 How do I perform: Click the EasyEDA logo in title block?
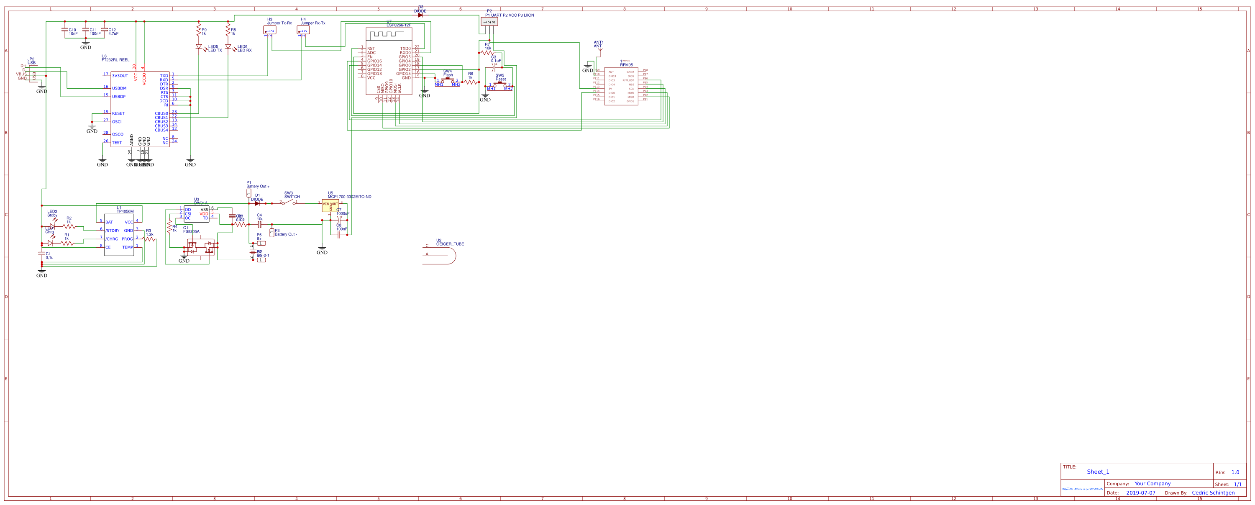[x=1082, y=488]
